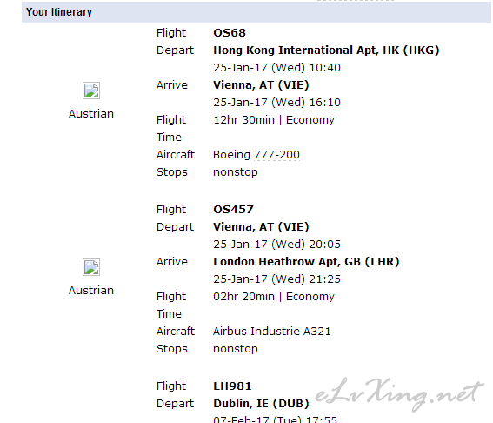Select the flight number OS457
Screen dimensions: 493x423
coord(233,210)
